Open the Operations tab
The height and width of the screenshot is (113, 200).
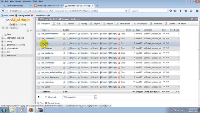123,24
